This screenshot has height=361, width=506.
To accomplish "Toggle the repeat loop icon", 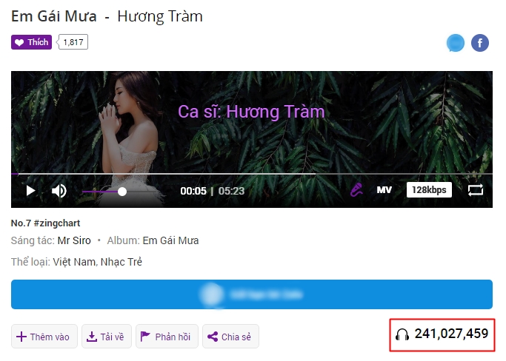I will coord(476,190).
